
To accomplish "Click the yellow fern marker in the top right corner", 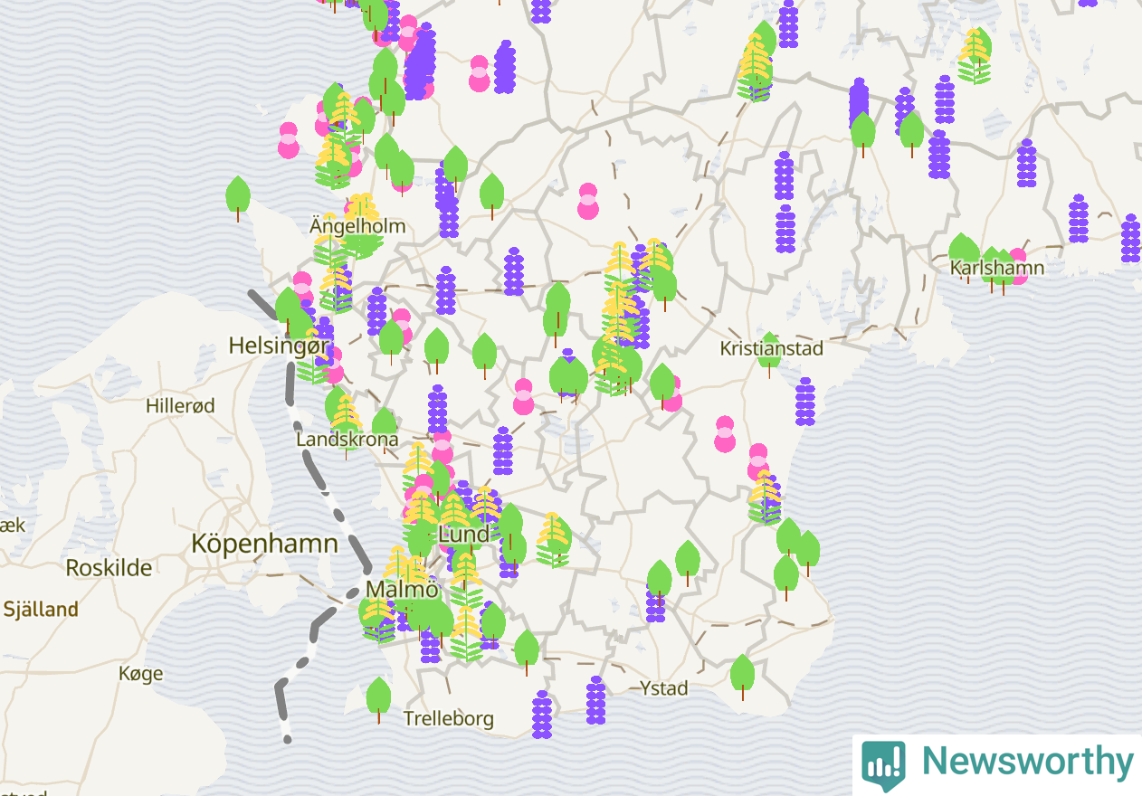I will [975, 56].
